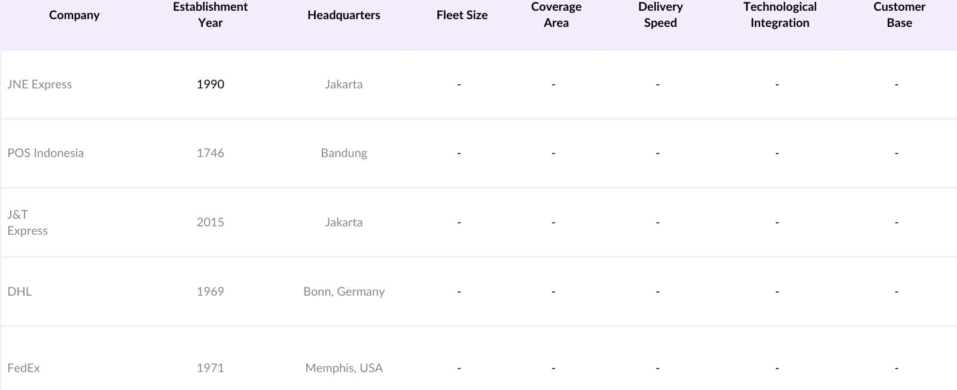Screen dimensions: 957x390
Task: Click the Fleet Size column header
Action: click(462, 16)
